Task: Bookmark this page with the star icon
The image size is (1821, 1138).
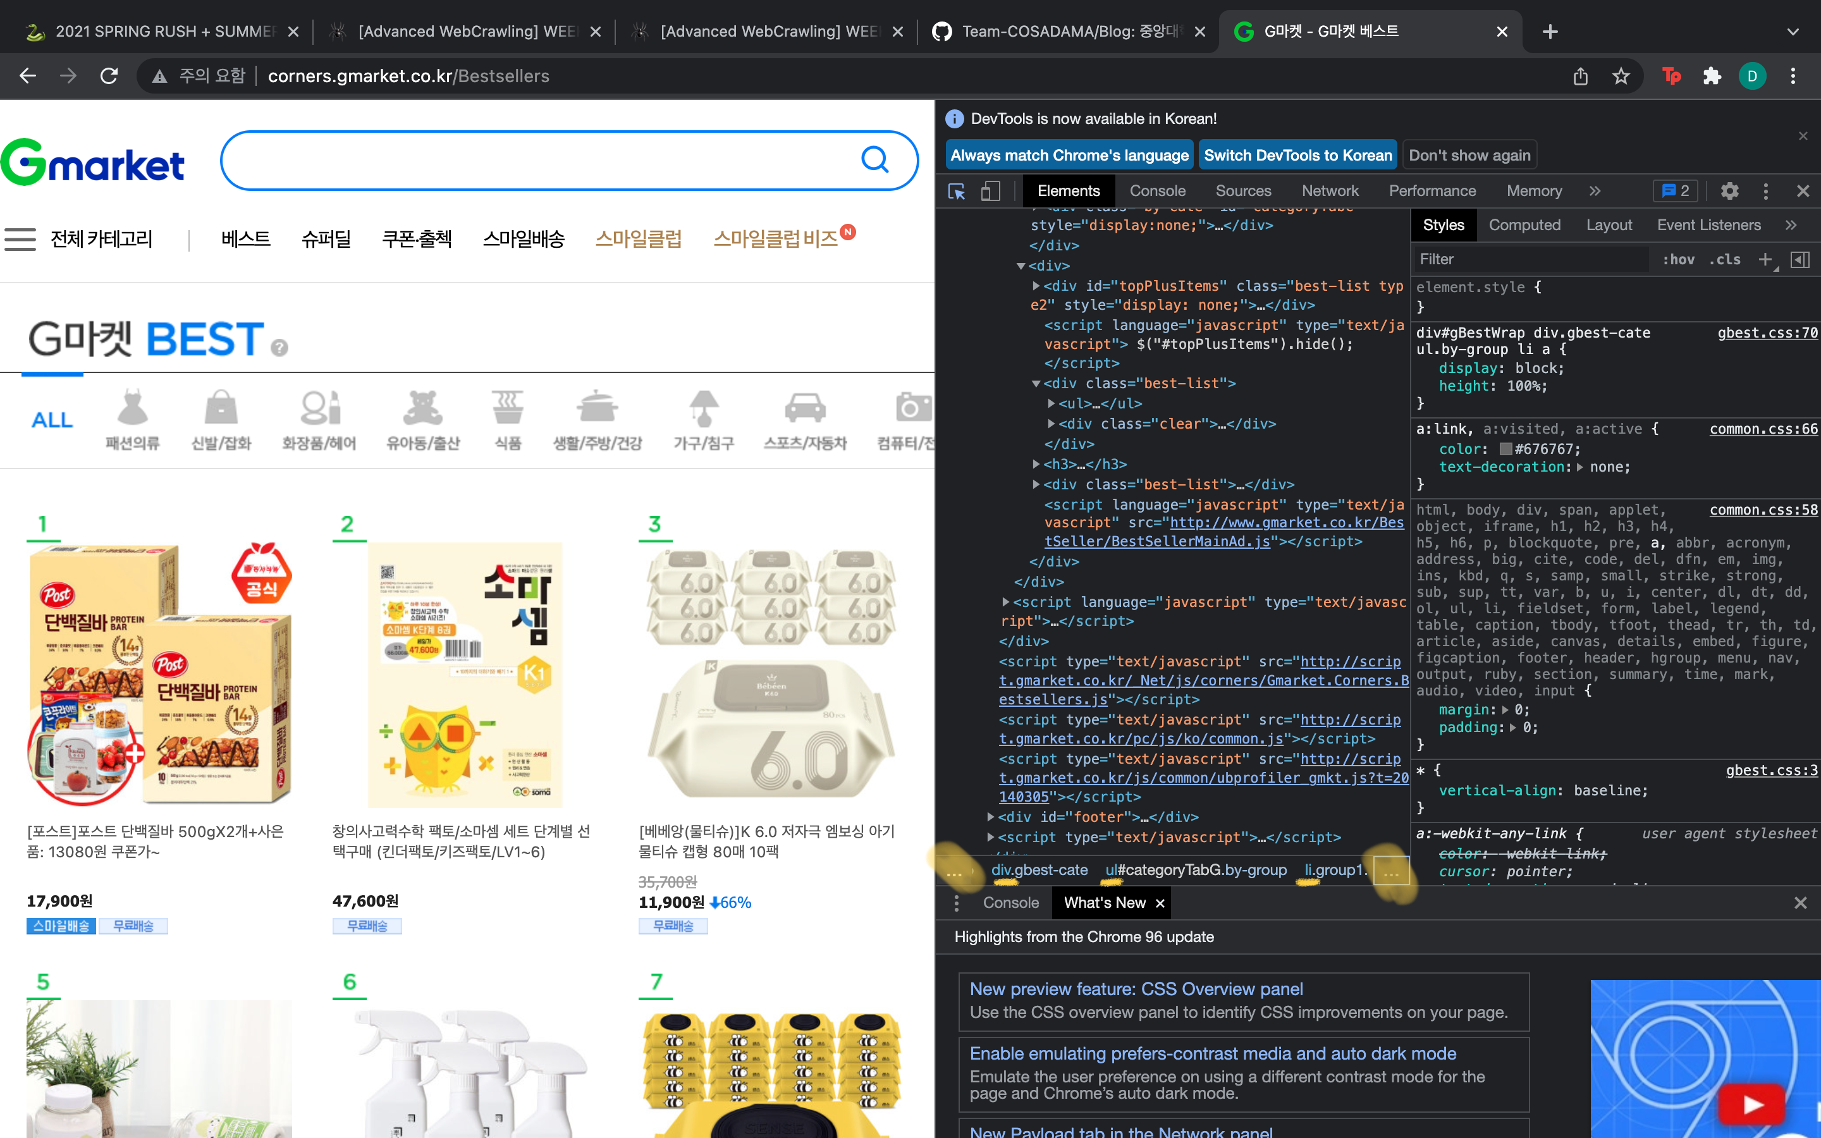Action: (x=1621, y=76)
